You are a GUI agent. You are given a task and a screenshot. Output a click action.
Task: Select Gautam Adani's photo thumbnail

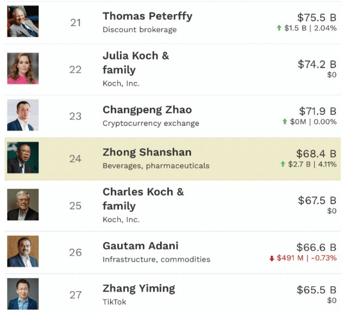point(23,251)
